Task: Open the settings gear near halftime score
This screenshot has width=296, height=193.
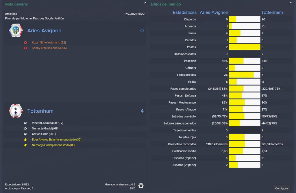Action: click(141, 186)
